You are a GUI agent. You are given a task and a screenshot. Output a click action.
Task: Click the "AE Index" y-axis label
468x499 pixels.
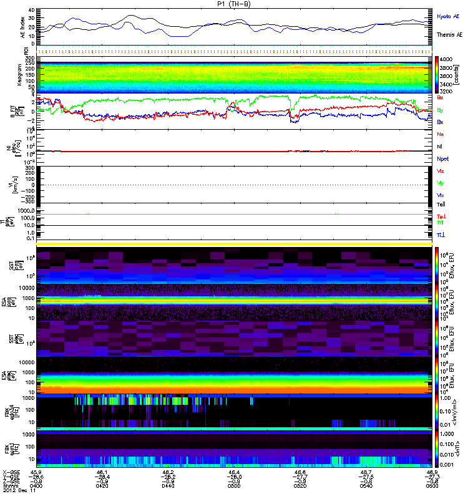click(x=22, y=27)
